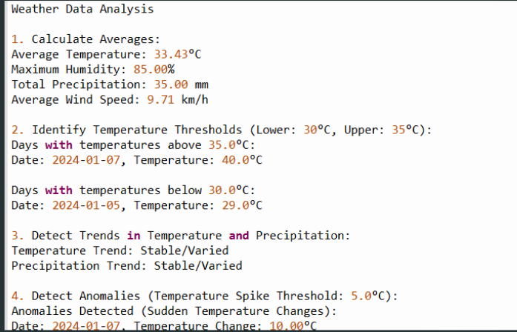Click the lower threshold value 30

tap(310, 130)
